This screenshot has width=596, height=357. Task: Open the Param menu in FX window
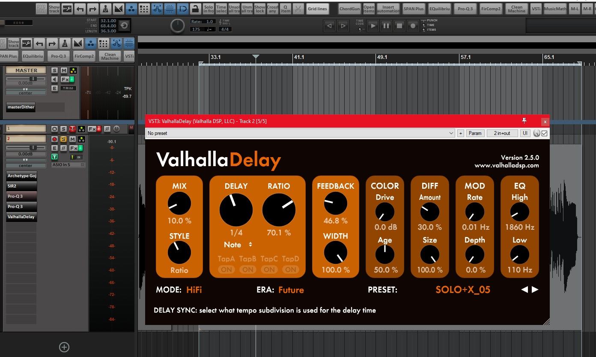[475, 133]
